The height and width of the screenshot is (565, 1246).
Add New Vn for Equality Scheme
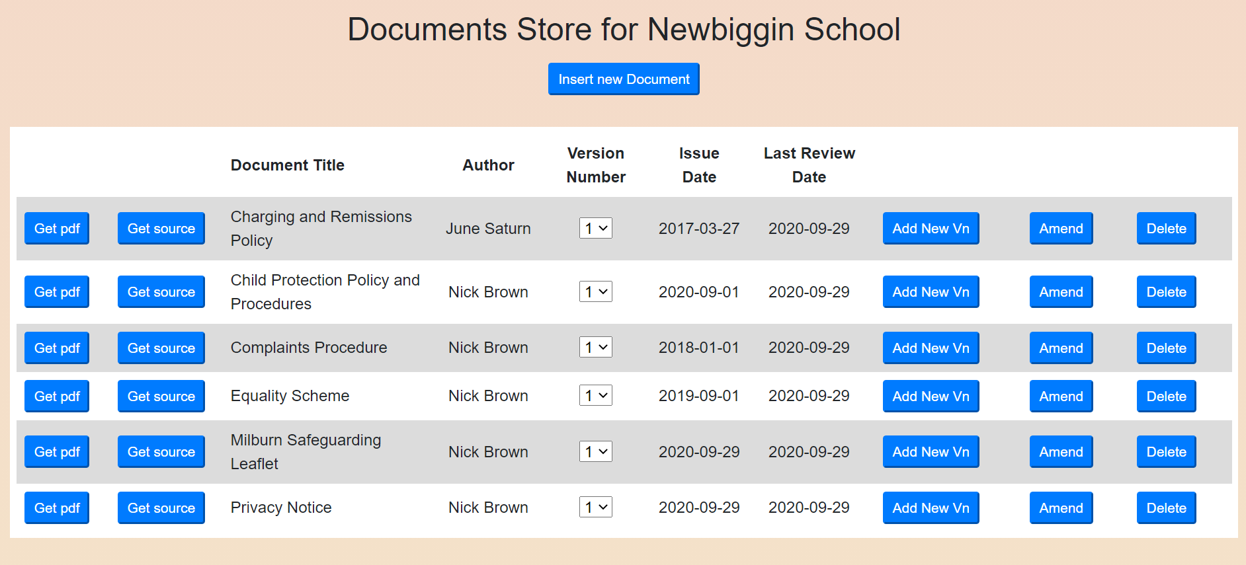[x=931, y=396]
